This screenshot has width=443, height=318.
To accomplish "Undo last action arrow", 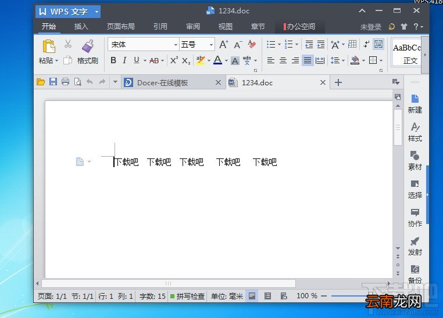I will (90, 82).
